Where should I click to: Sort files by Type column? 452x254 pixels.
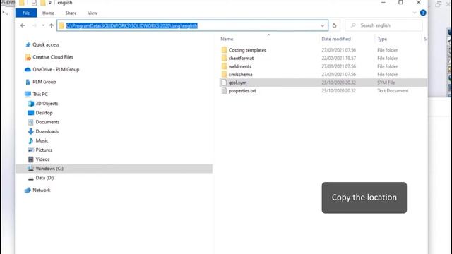pos(382,39)
